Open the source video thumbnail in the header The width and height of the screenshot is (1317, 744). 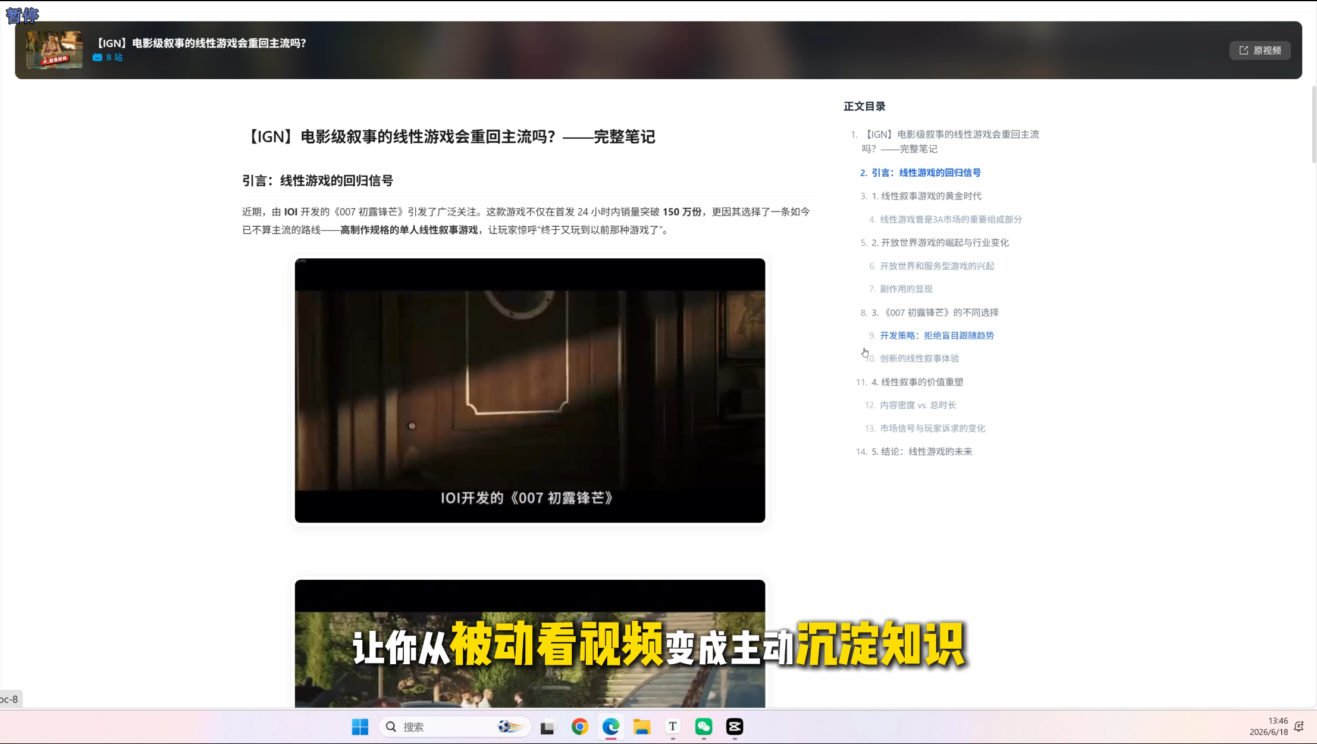click(54, 50)
